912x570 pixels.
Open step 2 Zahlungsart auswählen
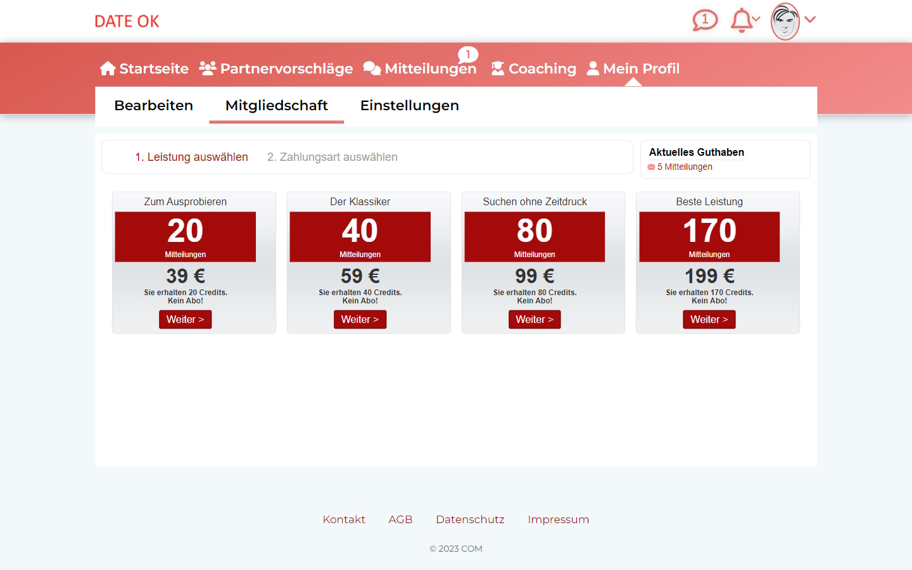332,156
